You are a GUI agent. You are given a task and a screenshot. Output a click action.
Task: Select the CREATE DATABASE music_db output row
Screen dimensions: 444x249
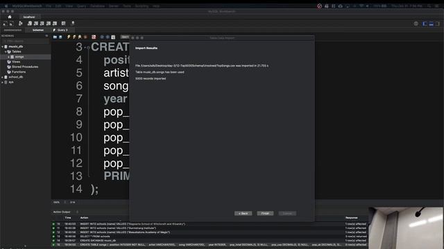210,241
